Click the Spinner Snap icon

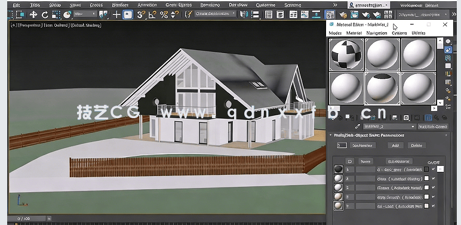pyautogui.click(x=174, y=14)
